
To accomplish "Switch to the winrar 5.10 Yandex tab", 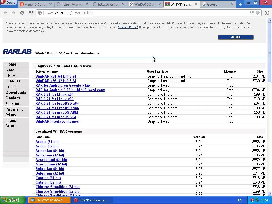I will pos(36,4).
